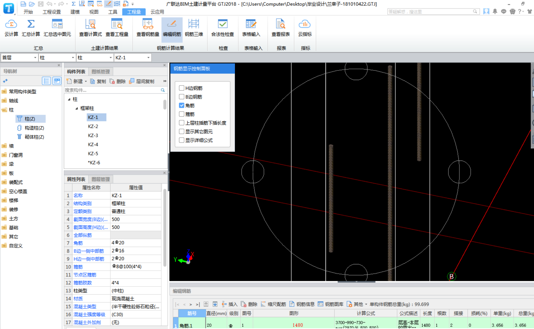Open 表格输入 table input tool
The height and width of the screenshot is (329, 534).
pyautogui.click(x=251, y=28)
